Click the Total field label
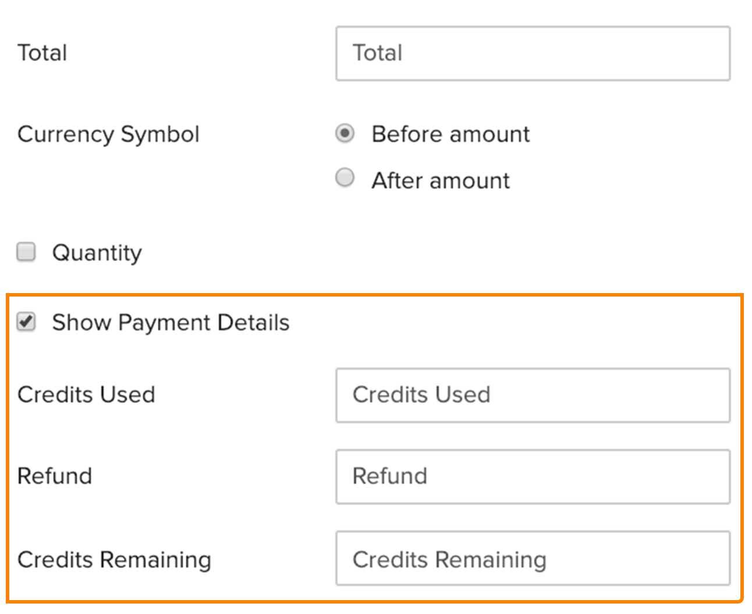 coord(42,53)
